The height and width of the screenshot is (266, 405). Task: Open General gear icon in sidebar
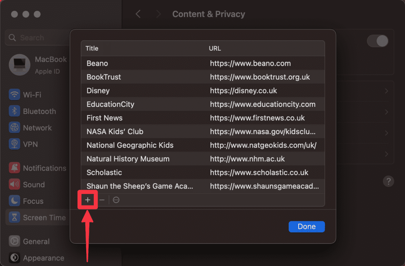tap(15, 241)
